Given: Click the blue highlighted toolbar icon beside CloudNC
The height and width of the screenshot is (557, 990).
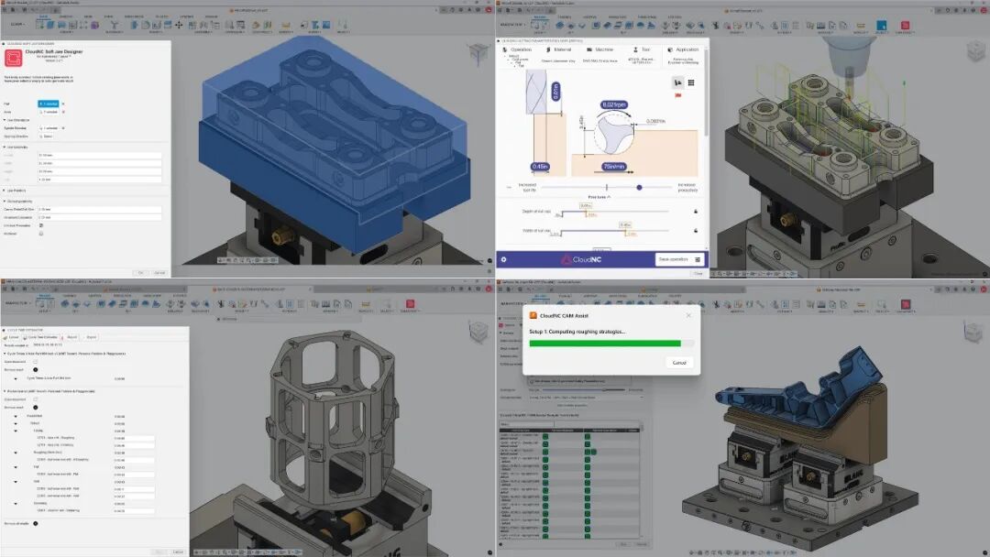Looking at the screenshot, I should 882,26.
